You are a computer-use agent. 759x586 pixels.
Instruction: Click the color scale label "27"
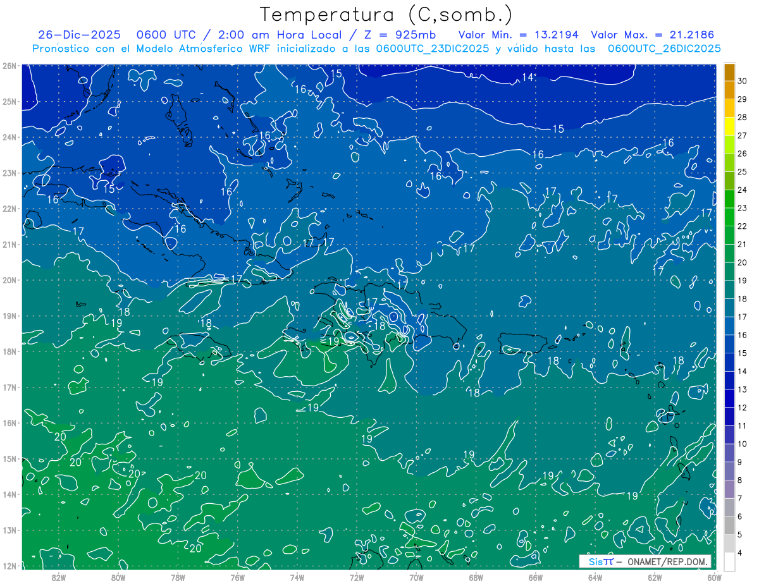pyautogui.click(x=742, y=135)
